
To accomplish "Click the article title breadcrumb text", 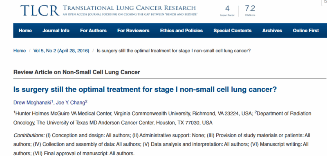I will 174,51.
